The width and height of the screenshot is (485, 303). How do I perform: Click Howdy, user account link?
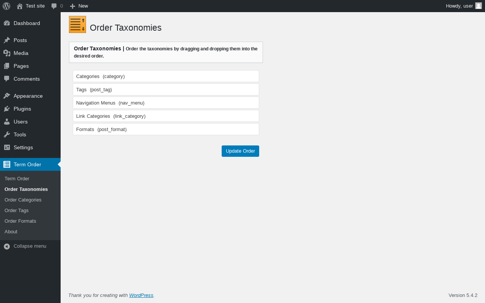click(459, 6)
